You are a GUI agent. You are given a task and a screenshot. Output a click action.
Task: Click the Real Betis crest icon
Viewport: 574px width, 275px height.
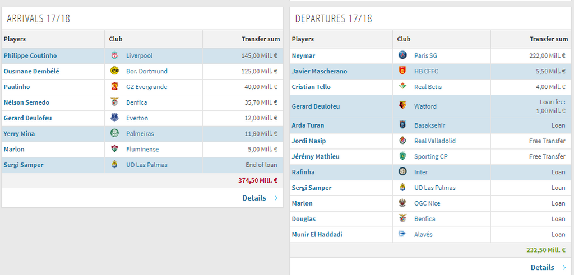[402, 87]
